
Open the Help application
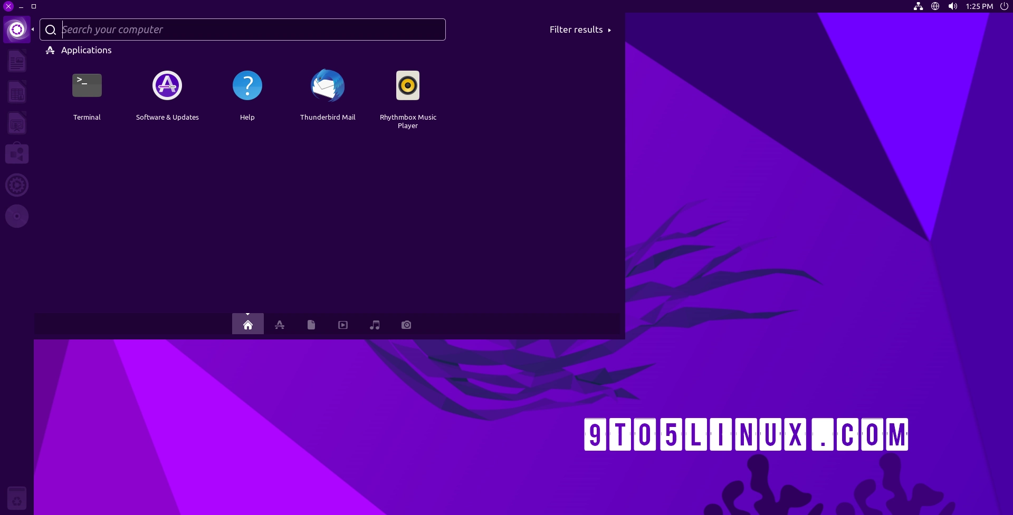(247, 95)
